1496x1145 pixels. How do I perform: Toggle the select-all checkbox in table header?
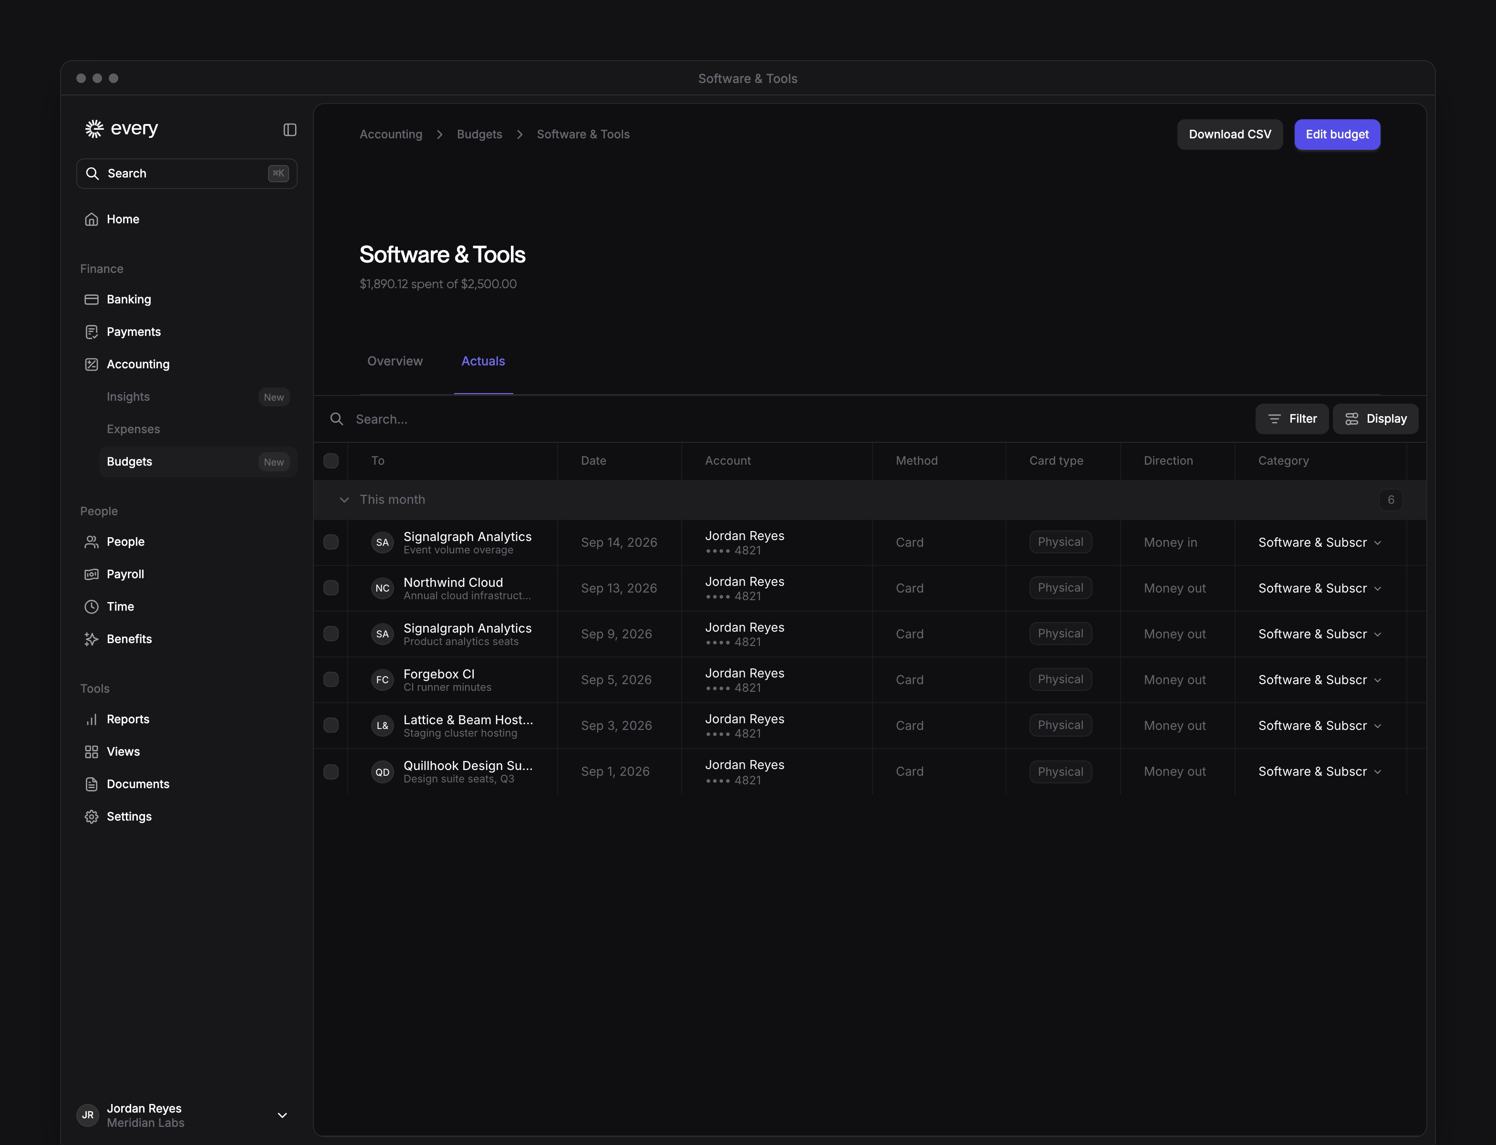point(331,461)
